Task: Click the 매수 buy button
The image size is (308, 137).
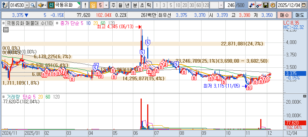Action: tap(284, 15)
